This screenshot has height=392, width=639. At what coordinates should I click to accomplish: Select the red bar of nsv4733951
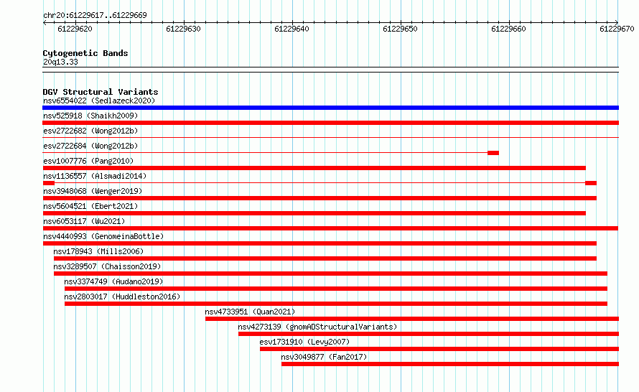[x=412, y=319]
